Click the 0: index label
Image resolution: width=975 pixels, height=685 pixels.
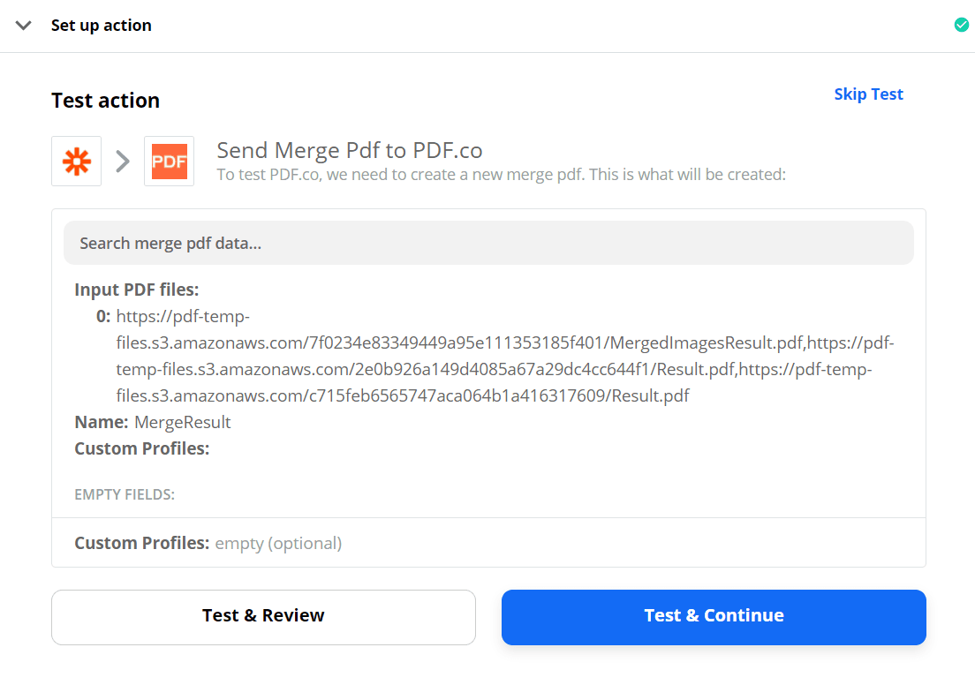tap(103, 316)
